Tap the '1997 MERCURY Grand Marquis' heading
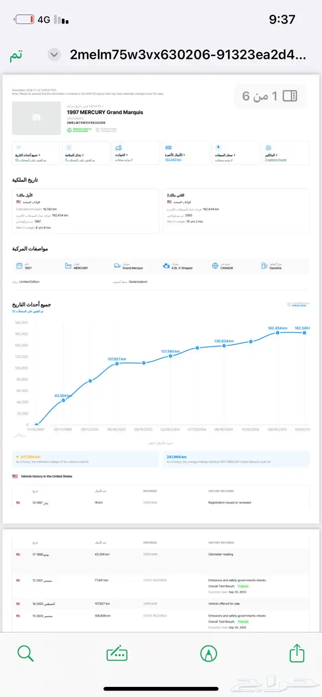The width and height of the screenshot is (322, 697). click(x=105, y=112)
